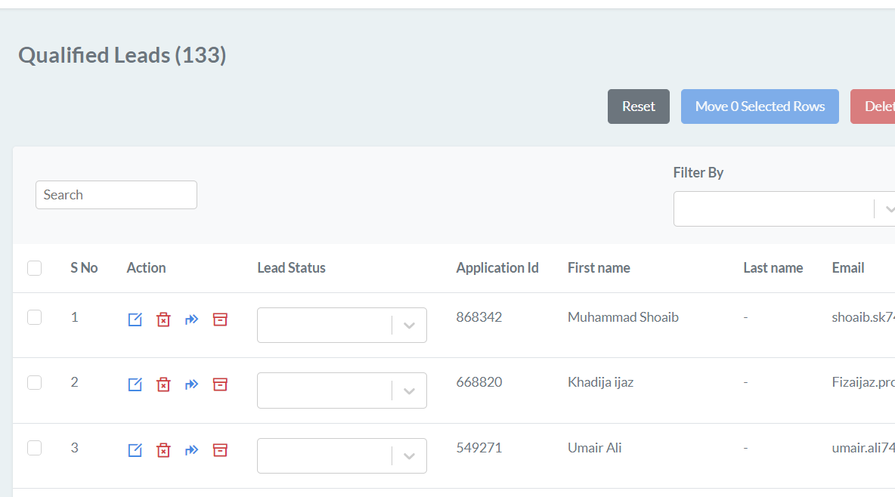The width and height of the screenshot is (895, 497).
Task: Delete the Khadija ijaz lead
Action: click(x=163, y=384)
